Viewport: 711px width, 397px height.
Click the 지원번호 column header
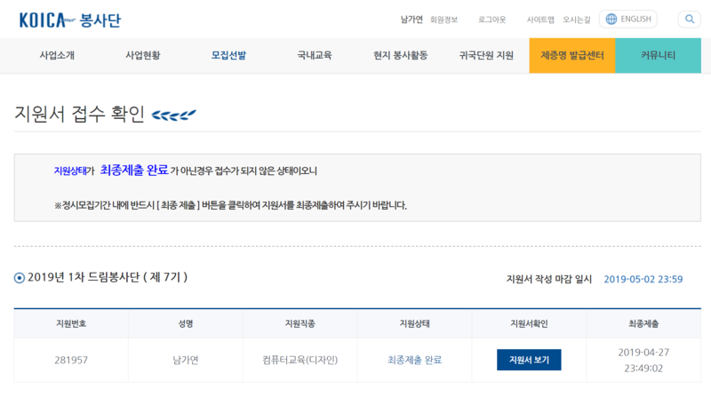[x=71, y=323]
